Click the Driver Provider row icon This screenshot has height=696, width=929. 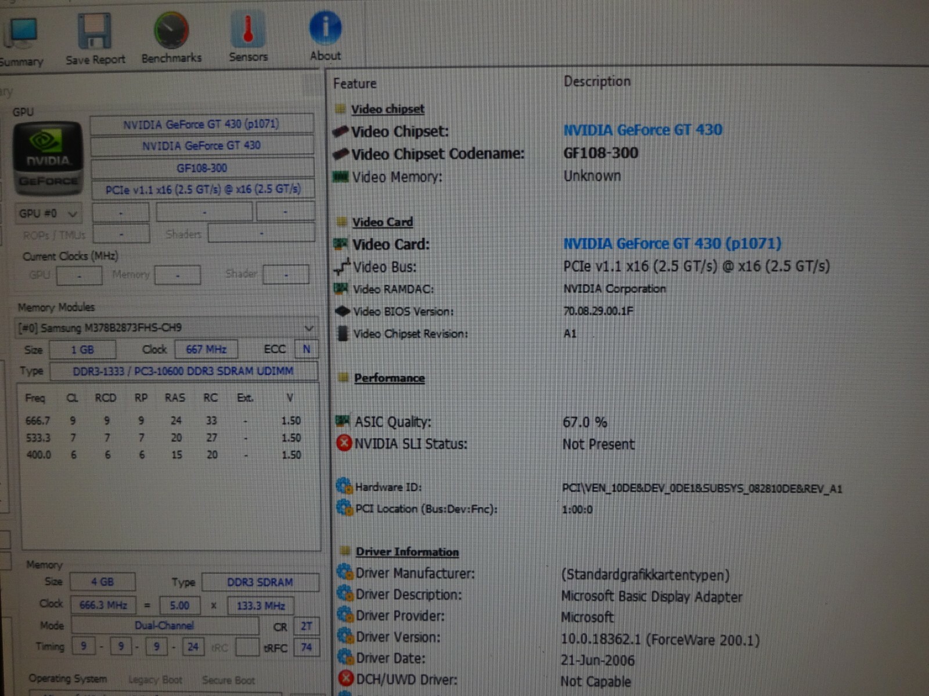[345, 615]
